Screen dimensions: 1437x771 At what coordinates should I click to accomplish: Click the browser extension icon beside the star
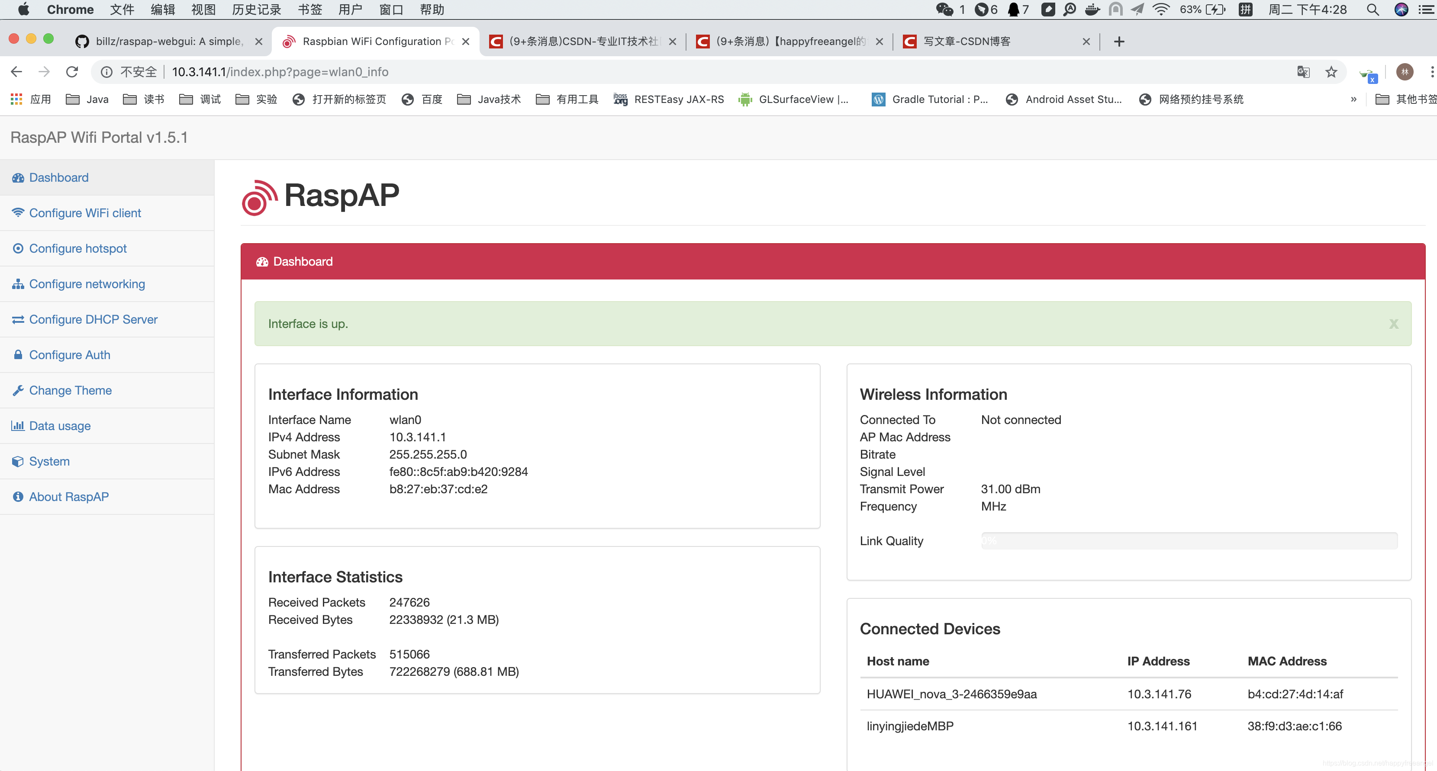pos(1368,74)
